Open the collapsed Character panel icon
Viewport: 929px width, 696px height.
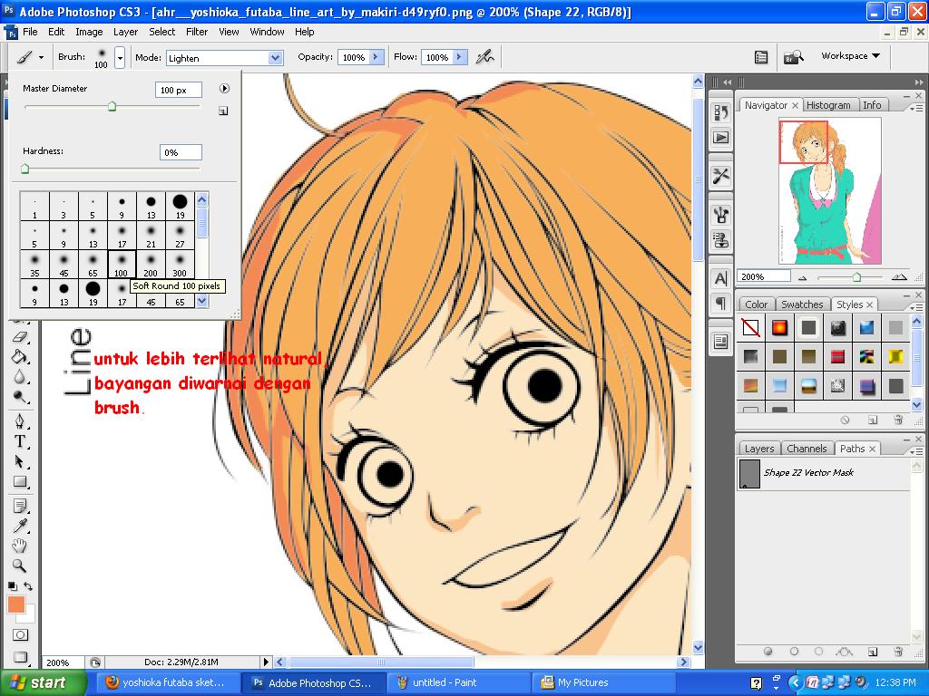pyautogui.click(x=721, y=278)
